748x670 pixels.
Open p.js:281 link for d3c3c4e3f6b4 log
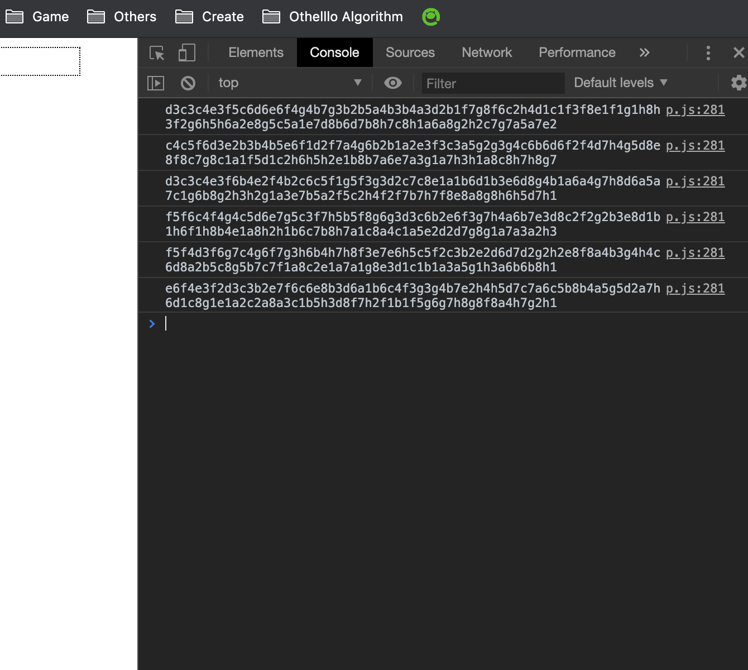point(695,181)
